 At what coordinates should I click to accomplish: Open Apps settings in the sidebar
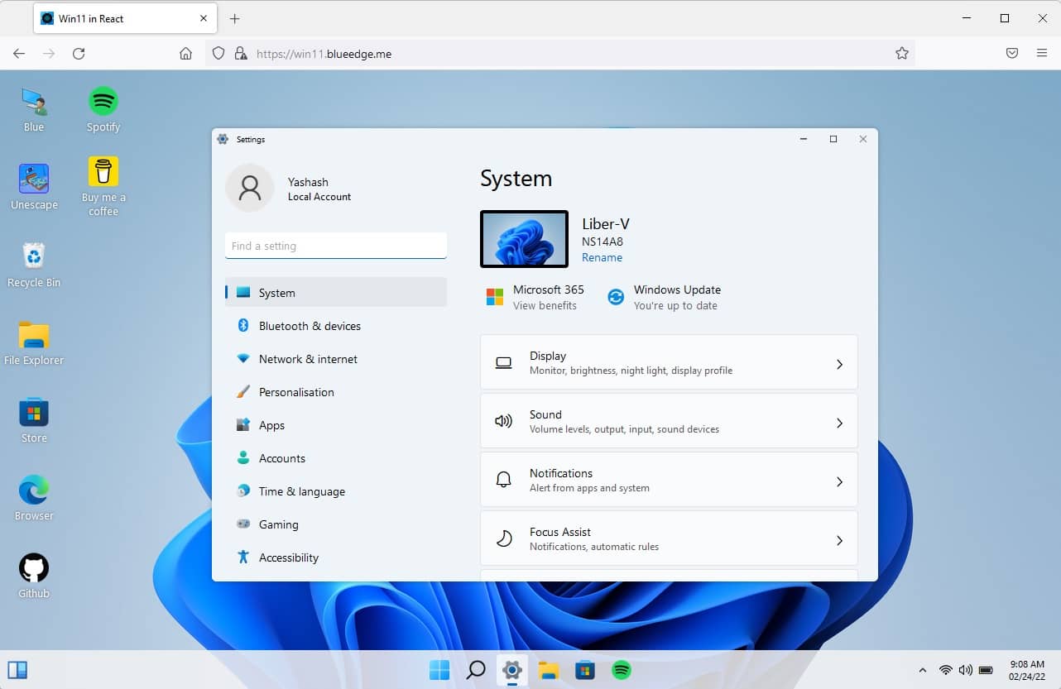(x=336, y=425)
